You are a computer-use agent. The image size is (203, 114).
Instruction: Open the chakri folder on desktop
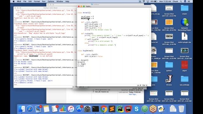pos(185,8)
